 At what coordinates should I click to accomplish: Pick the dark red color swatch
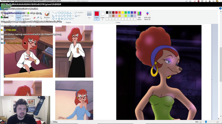tap(113, 12)
